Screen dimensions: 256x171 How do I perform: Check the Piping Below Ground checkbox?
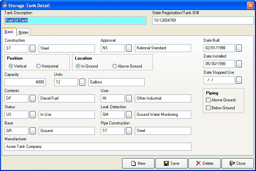[208, 108]
